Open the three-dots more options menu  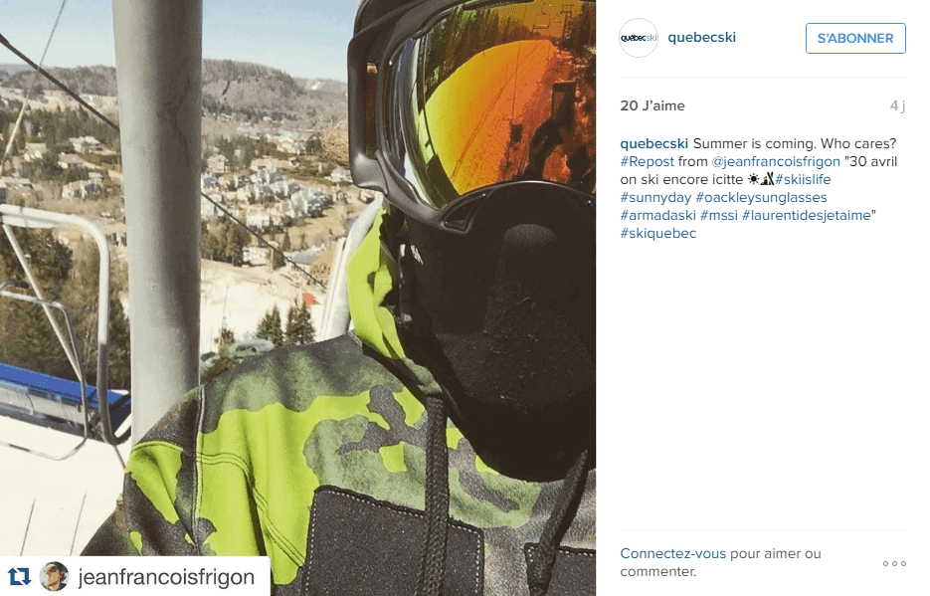click(894, 563)
